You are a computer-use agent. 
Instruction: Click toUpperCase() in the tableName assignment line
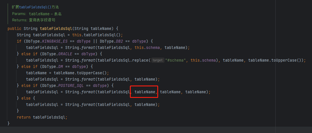point(92,73)
